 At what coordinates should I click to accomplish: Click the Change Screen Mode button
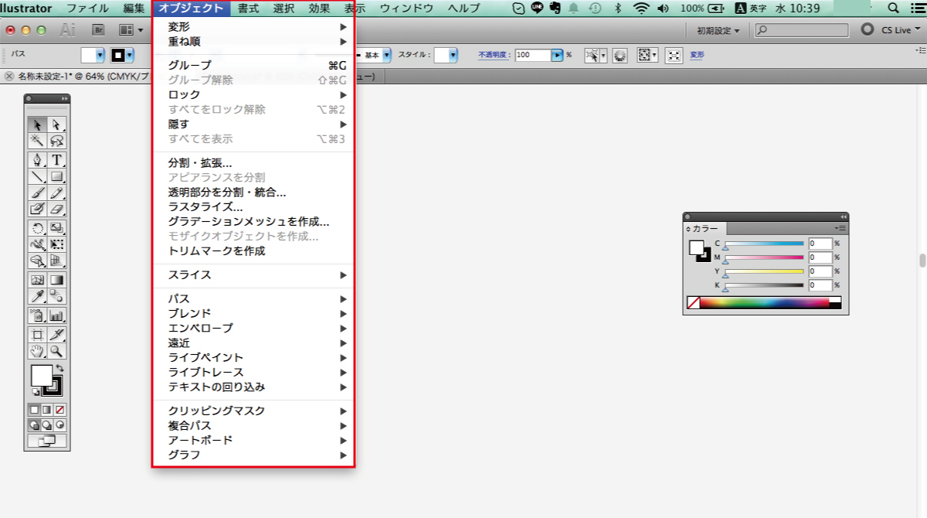(x=47, y=441)
